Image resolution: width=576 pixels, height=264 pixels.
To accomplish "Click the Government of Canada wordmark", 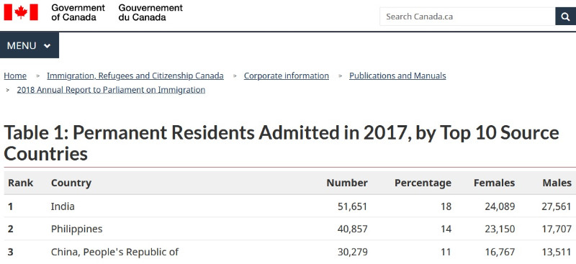I will (x=78, y=12).
